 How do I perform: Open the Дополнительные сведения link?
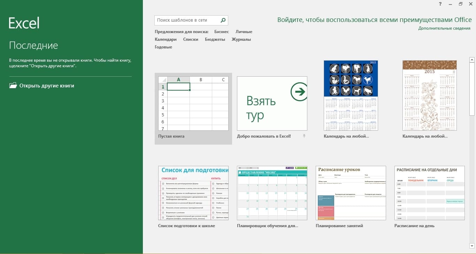click(x=444, y=28)
